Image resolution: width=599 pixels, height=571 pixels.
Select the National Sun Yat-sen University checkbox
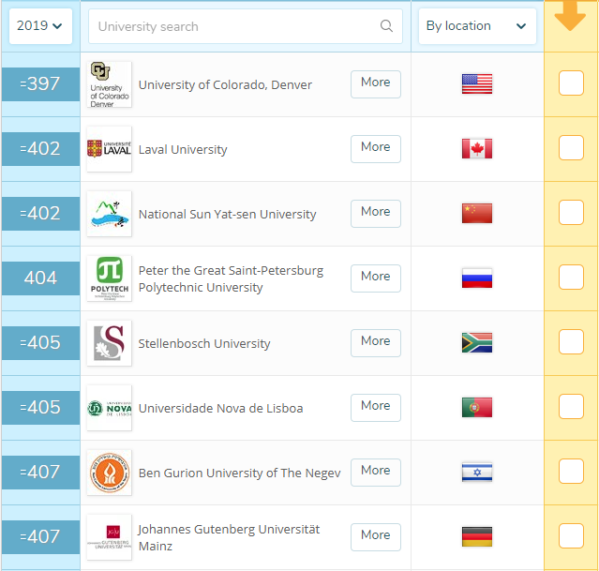click(571, 213)
